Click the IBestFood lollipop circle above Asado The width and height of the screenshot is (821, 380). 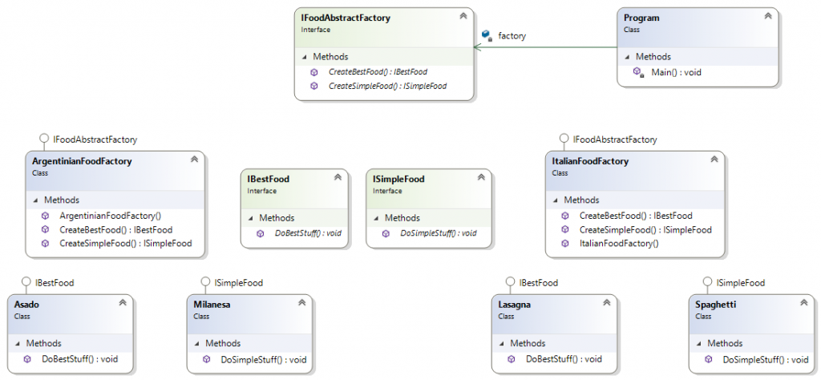click(x=26, y=283)
